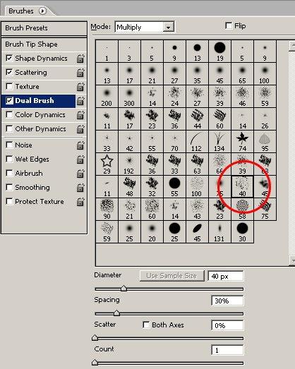Uncheck the Scattering checkbox
Image resolution: width=295 pixels, height=369 pixels.
point(9,72)
